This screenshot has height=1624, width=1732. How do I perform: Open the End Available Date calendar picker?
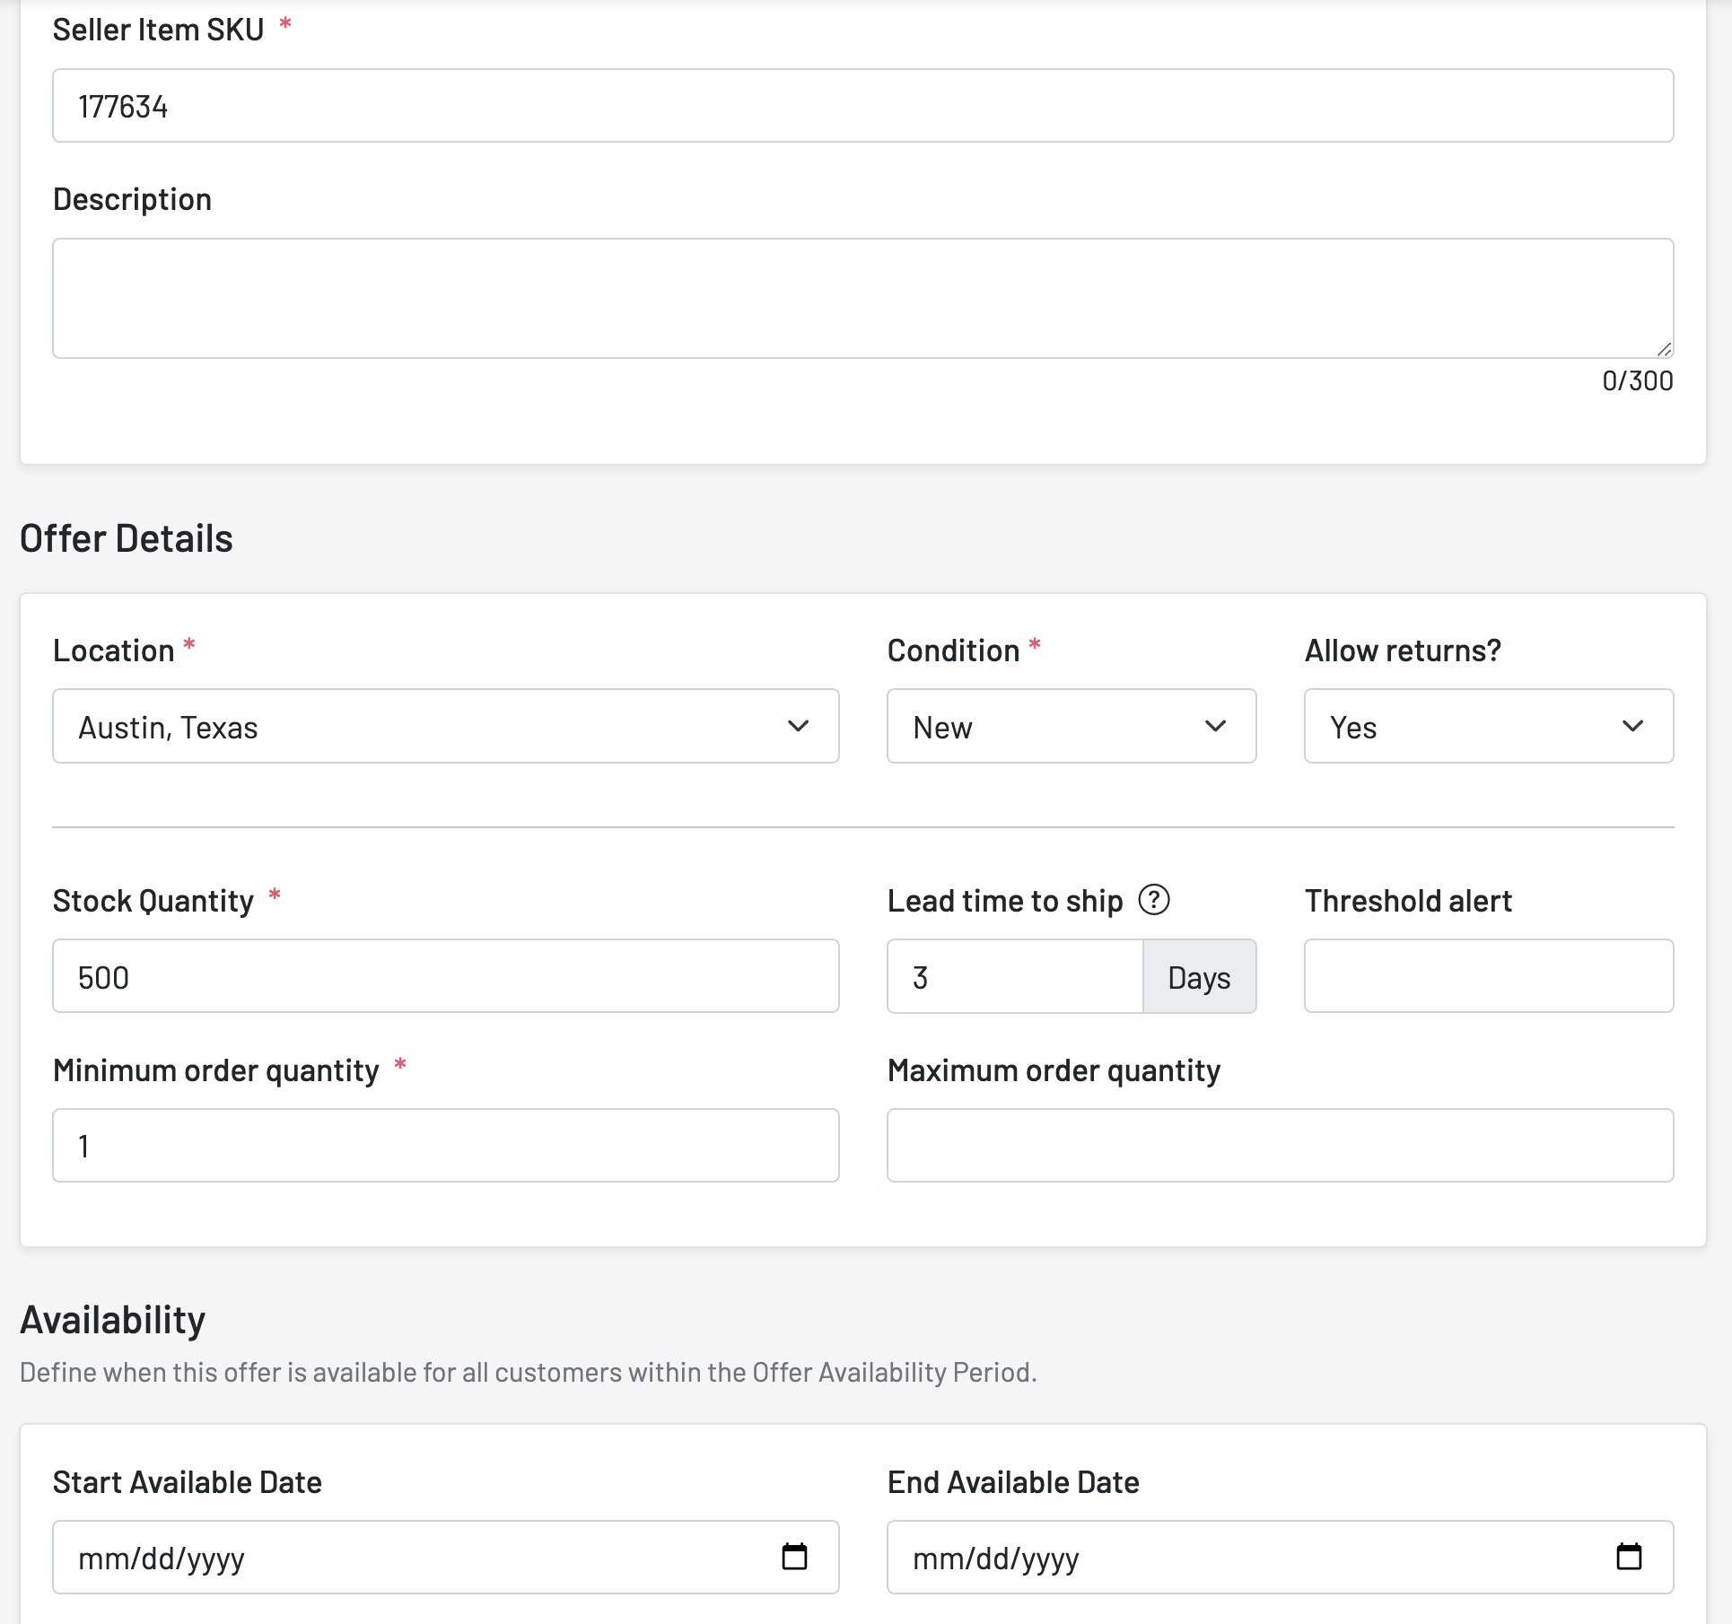point(1628,1557)
